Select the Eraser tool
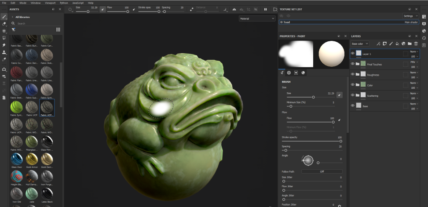Image resolution: width=428 pixels, height=207 pixels. tap(4, 24)
